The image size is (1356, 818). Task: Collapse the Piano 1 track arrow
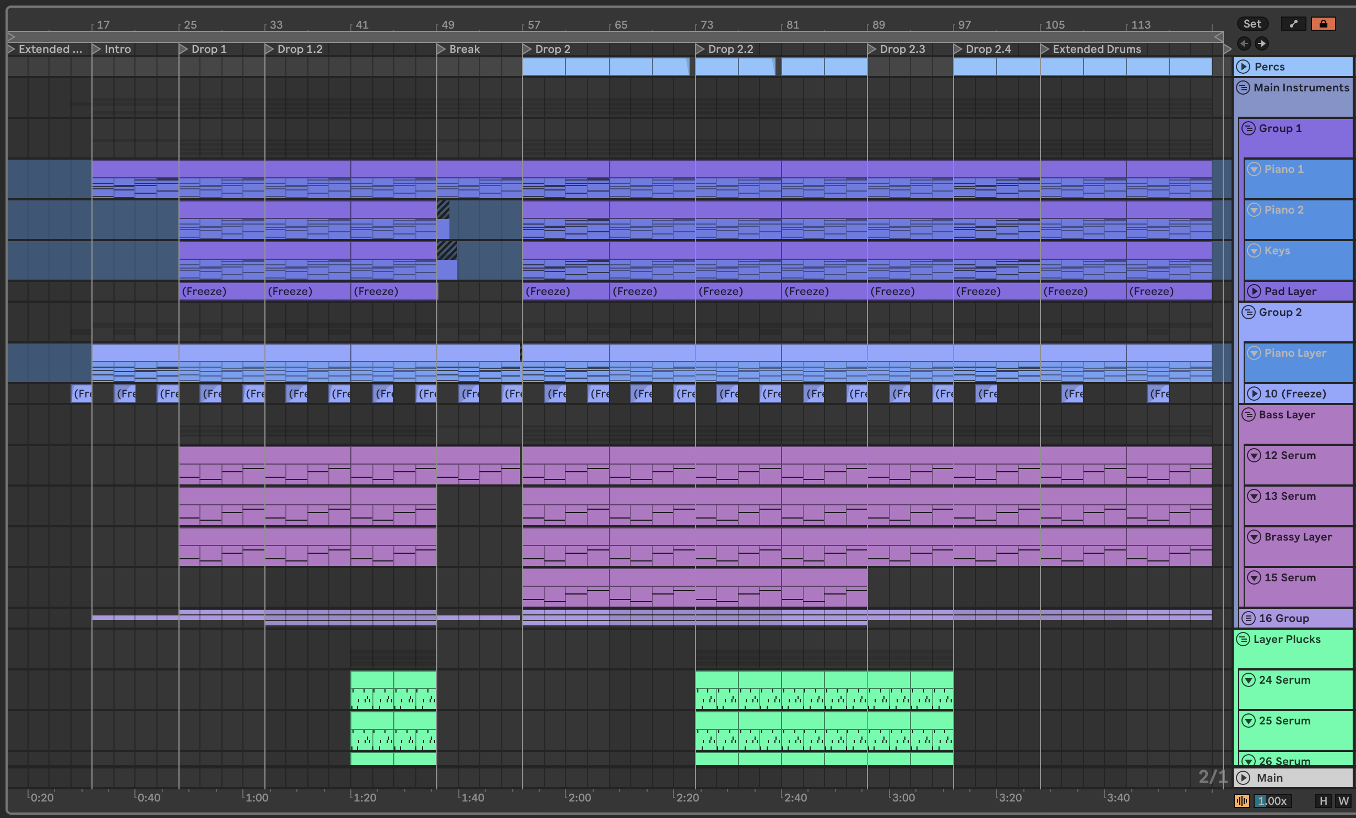(1254, 169)
